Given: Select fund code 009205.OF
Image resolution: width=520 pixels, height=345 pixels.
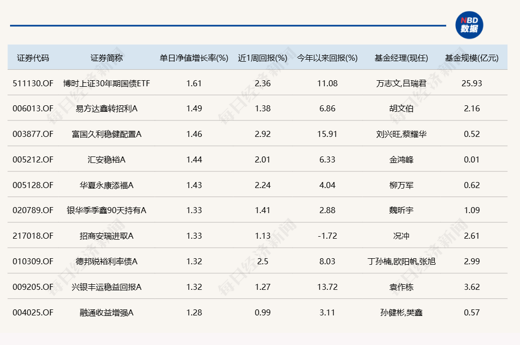Looking at the screenshot, I should [33, 287].
